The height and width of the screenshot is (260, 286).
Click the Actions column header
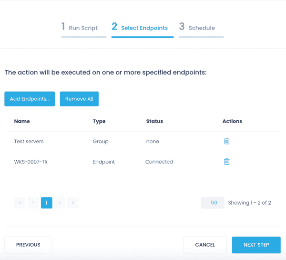[232, 121]
